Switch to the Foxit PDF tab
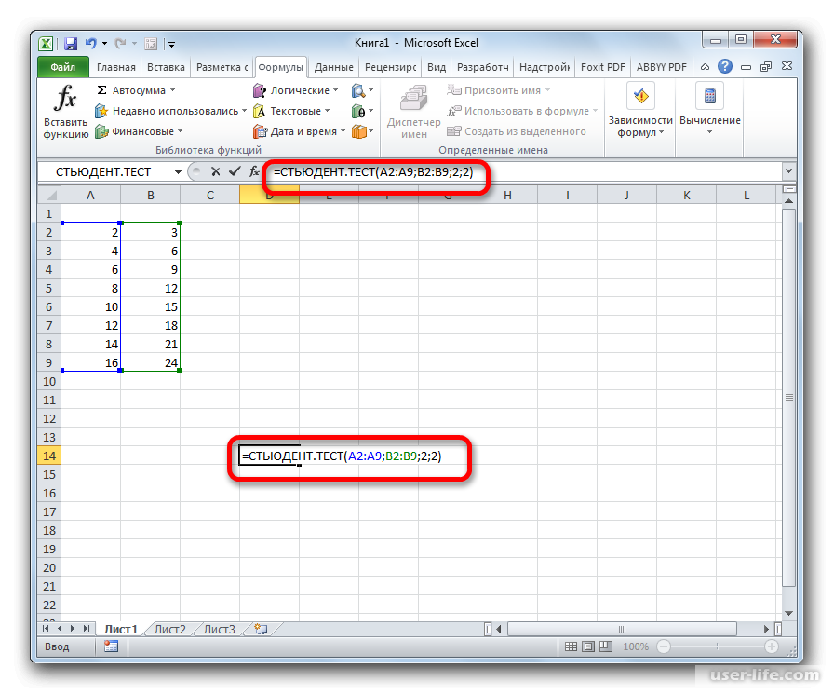Screen dimensions: 834x694 [x=602, y=67]
